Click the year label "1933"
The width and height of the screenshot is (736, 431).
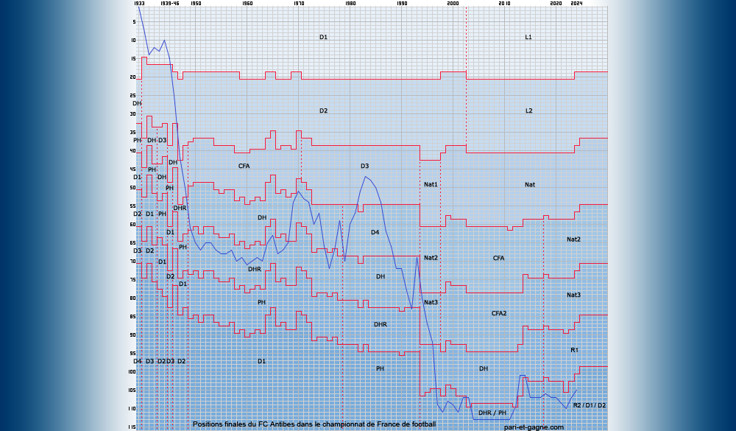point(139,3)
